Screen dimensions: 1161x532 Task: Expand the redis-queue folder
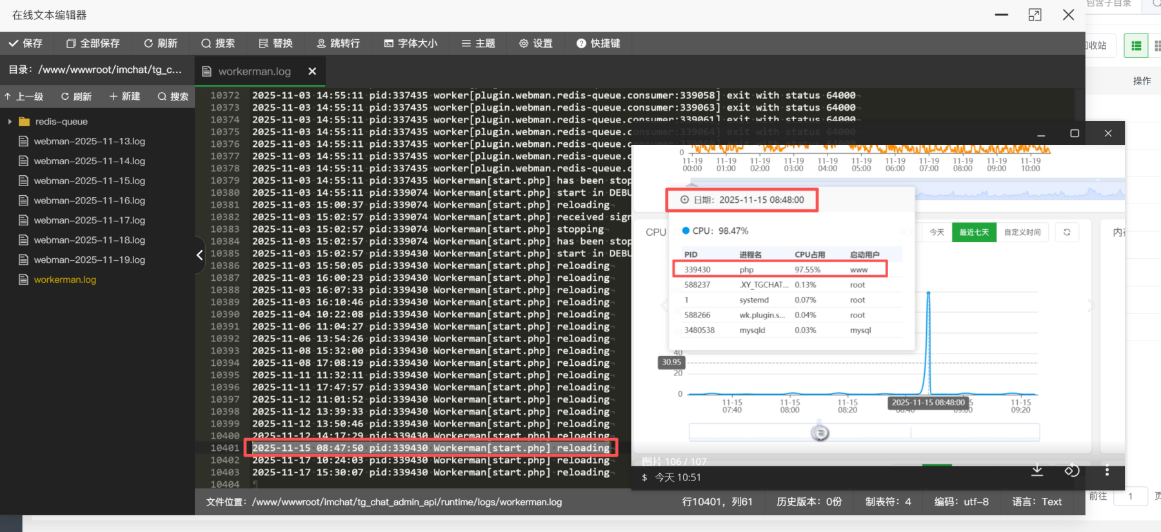[10, 122]
